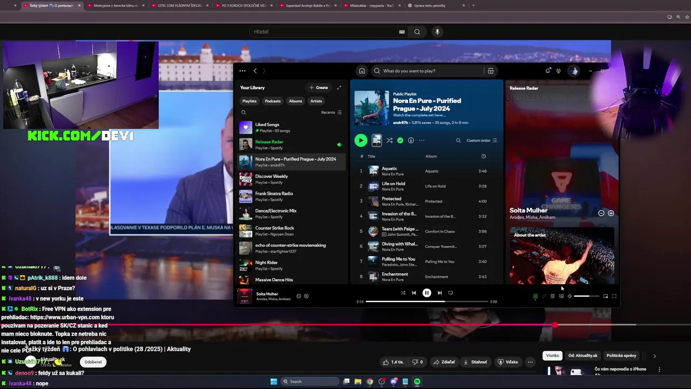This screenshot has height=389, width=691.
Task: Select track Aquatic in playlist
Action: (426, 171)
